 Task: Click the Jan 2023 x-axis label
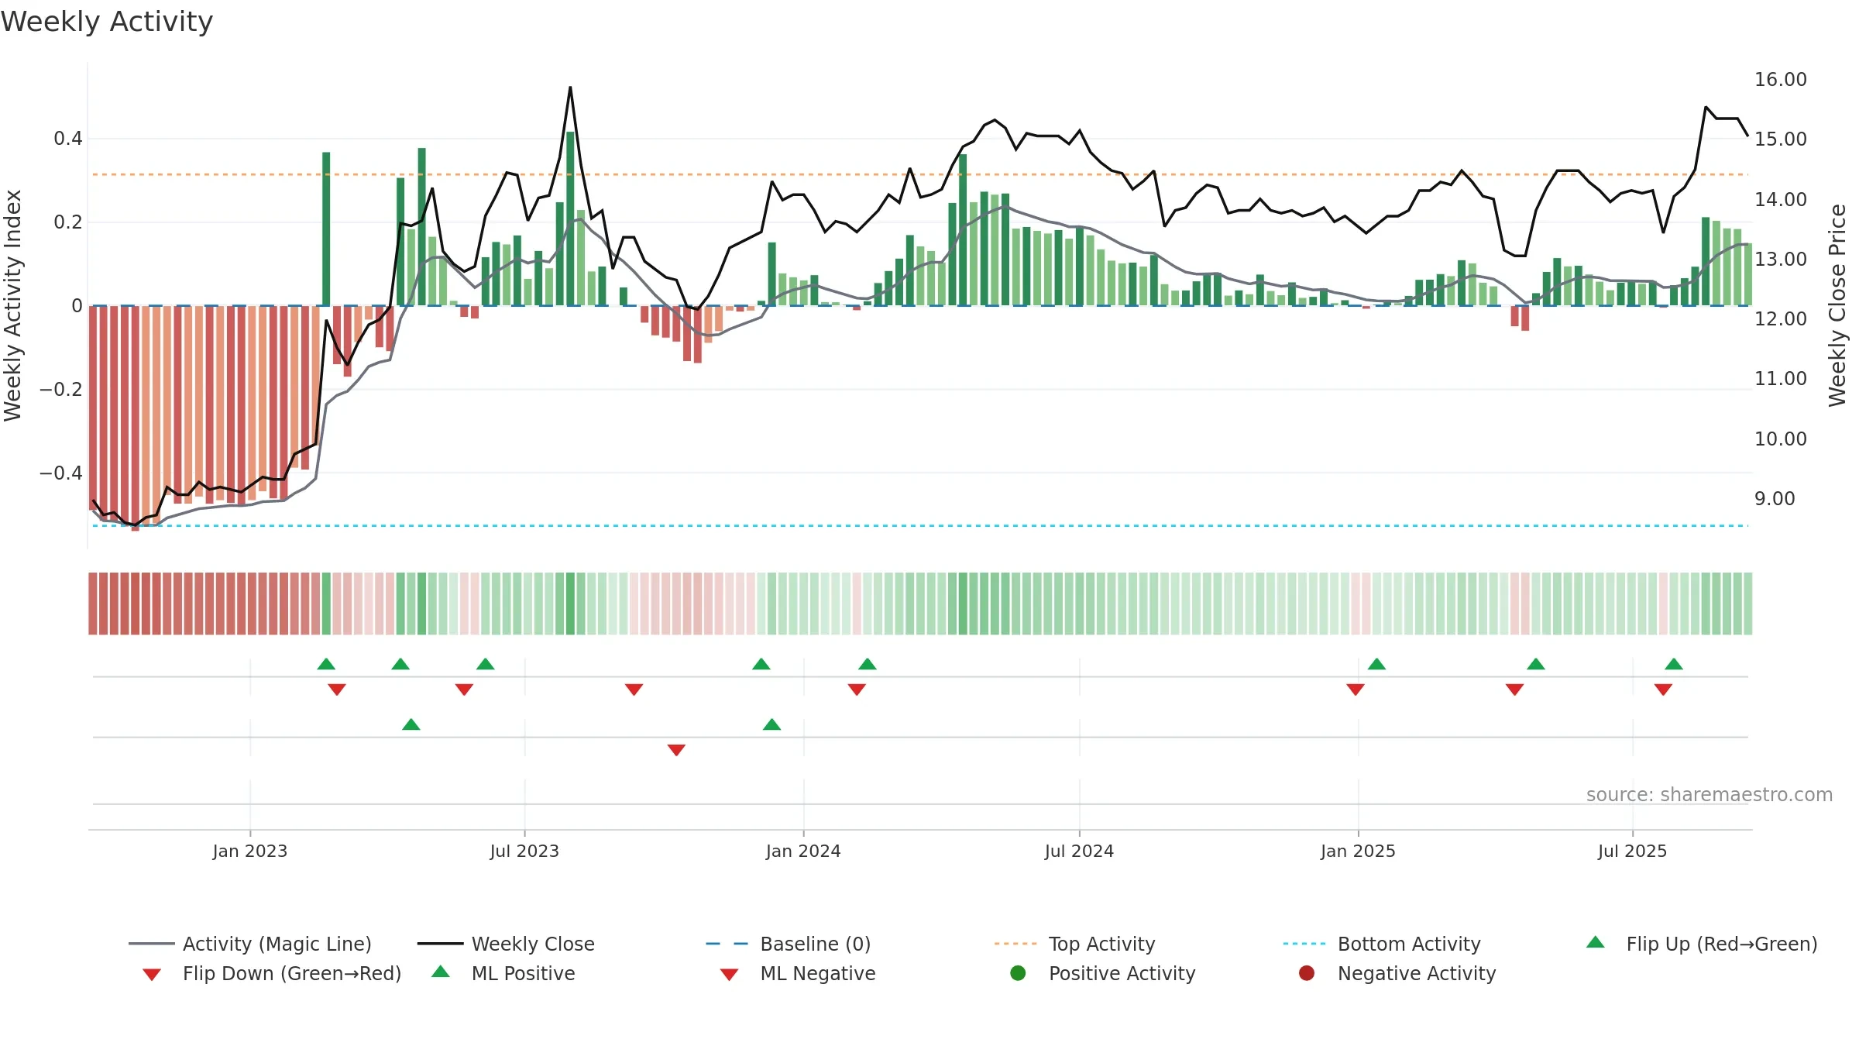point(250,851)
